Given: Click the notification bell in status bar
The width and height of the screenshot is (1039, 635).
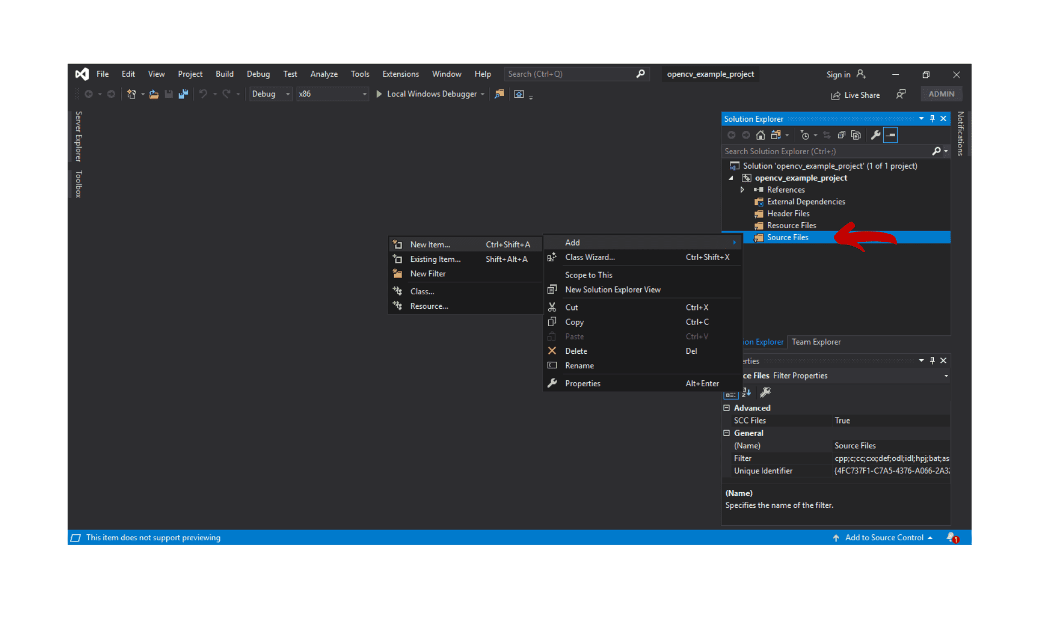Looking at the screenshot, I should pos(952,538).
